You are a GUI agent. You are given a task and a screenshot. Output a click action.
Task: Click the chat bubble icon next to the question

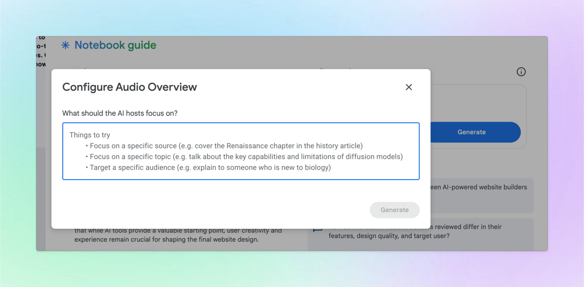tap(317, 229)
